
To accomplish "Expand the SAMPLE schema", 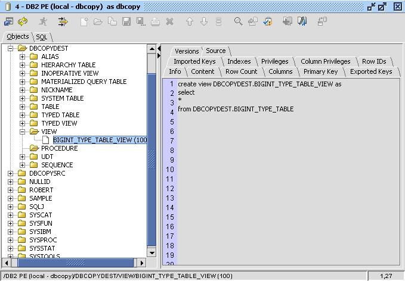I will pos(10,198).
